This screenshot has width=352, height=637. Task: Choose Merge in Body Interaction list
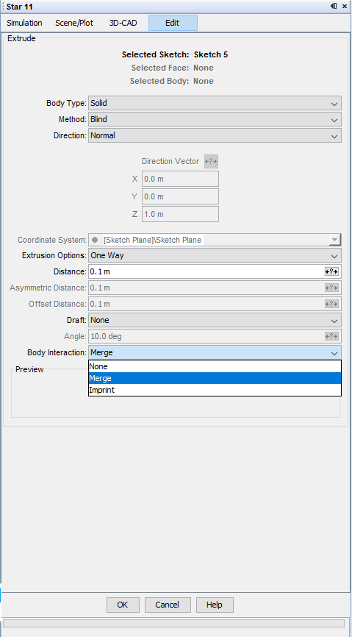[215, 378]
